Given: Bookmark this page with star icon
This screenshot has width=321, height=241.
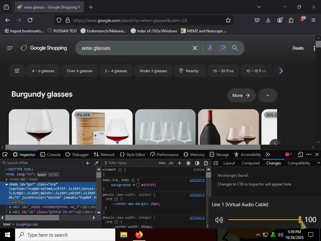Looking at the screenshot, I should [228, 20].
